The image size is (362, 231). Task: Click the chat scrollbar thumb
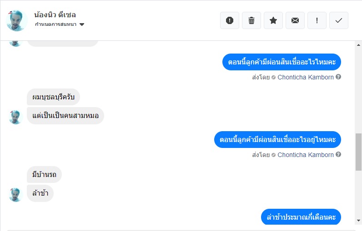(358, 152)
